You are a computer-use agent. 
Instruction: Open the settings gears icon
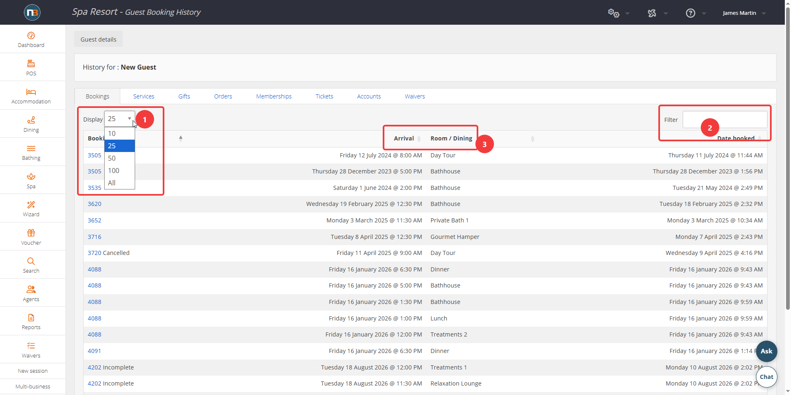pyautogui.click(x=613, y=13)
